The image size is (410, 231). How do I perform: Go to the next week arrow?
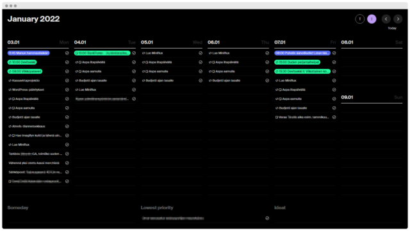398,19
